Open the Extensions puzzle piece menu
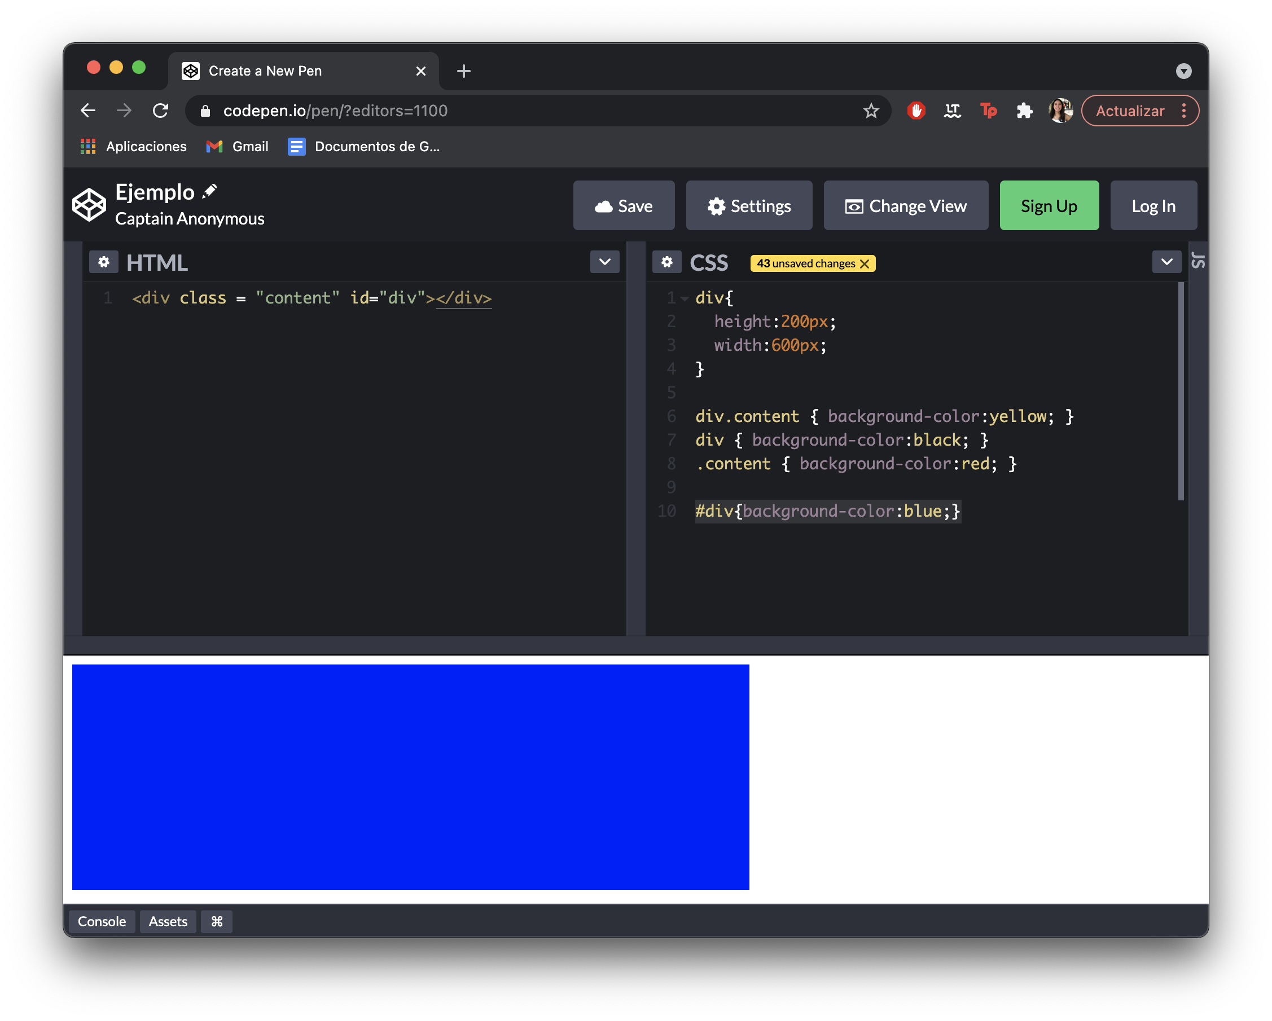Screen dimensions: 1272x1021 tap(1024, 111)
